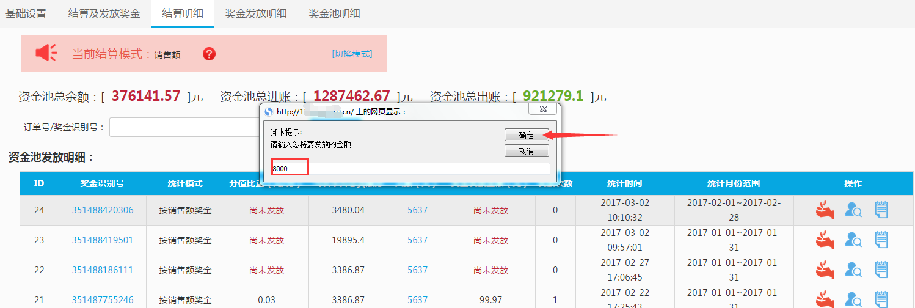
Task: Click the 3480.04 amount cell
Action: tap(348, 210)
